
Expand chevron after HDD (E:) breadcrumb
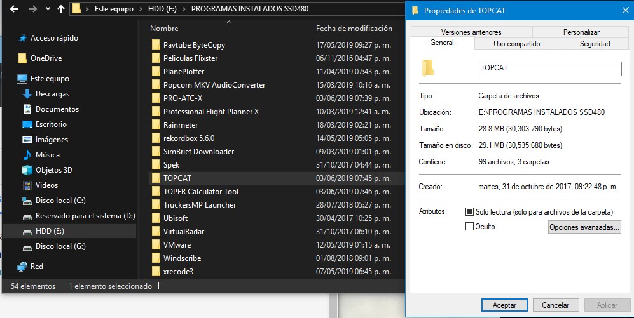(x=184, y=9)
